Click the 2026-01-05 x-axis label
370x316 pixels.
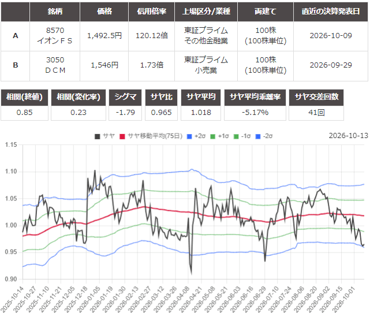coord(89,299)
